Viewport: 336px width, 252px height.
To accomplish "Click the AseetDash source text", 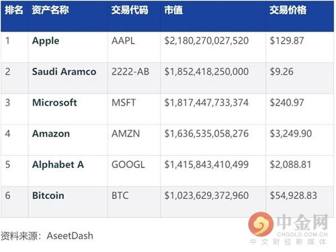I will click(x=70, y=236).
